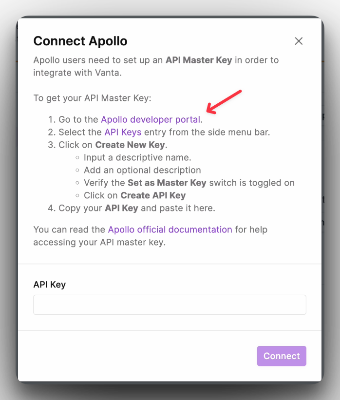Focus the API Key input field
The height and width of the screenshot is (400, 340).
coord(170,305)
